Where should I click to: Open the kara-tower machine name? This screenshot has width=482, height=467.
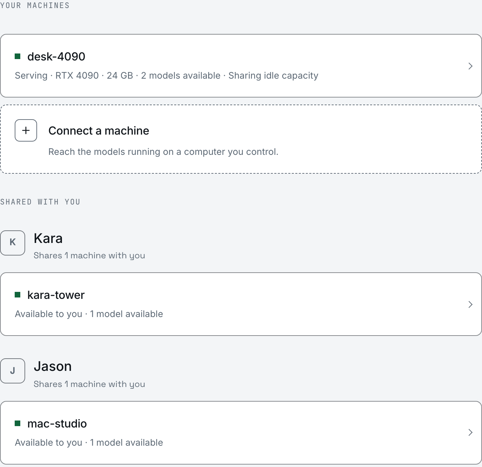click(x=56, y=295)
